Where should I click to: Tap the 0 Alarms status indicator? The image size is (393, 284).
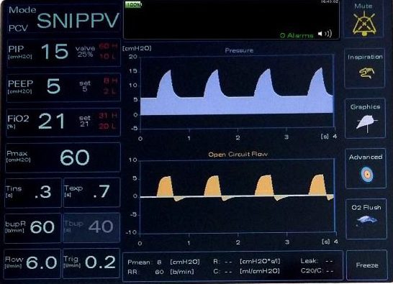(x=297, y=35)
